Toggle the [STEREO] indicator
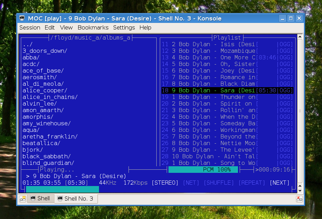The image size is (322, 219). tap(165, 183)
